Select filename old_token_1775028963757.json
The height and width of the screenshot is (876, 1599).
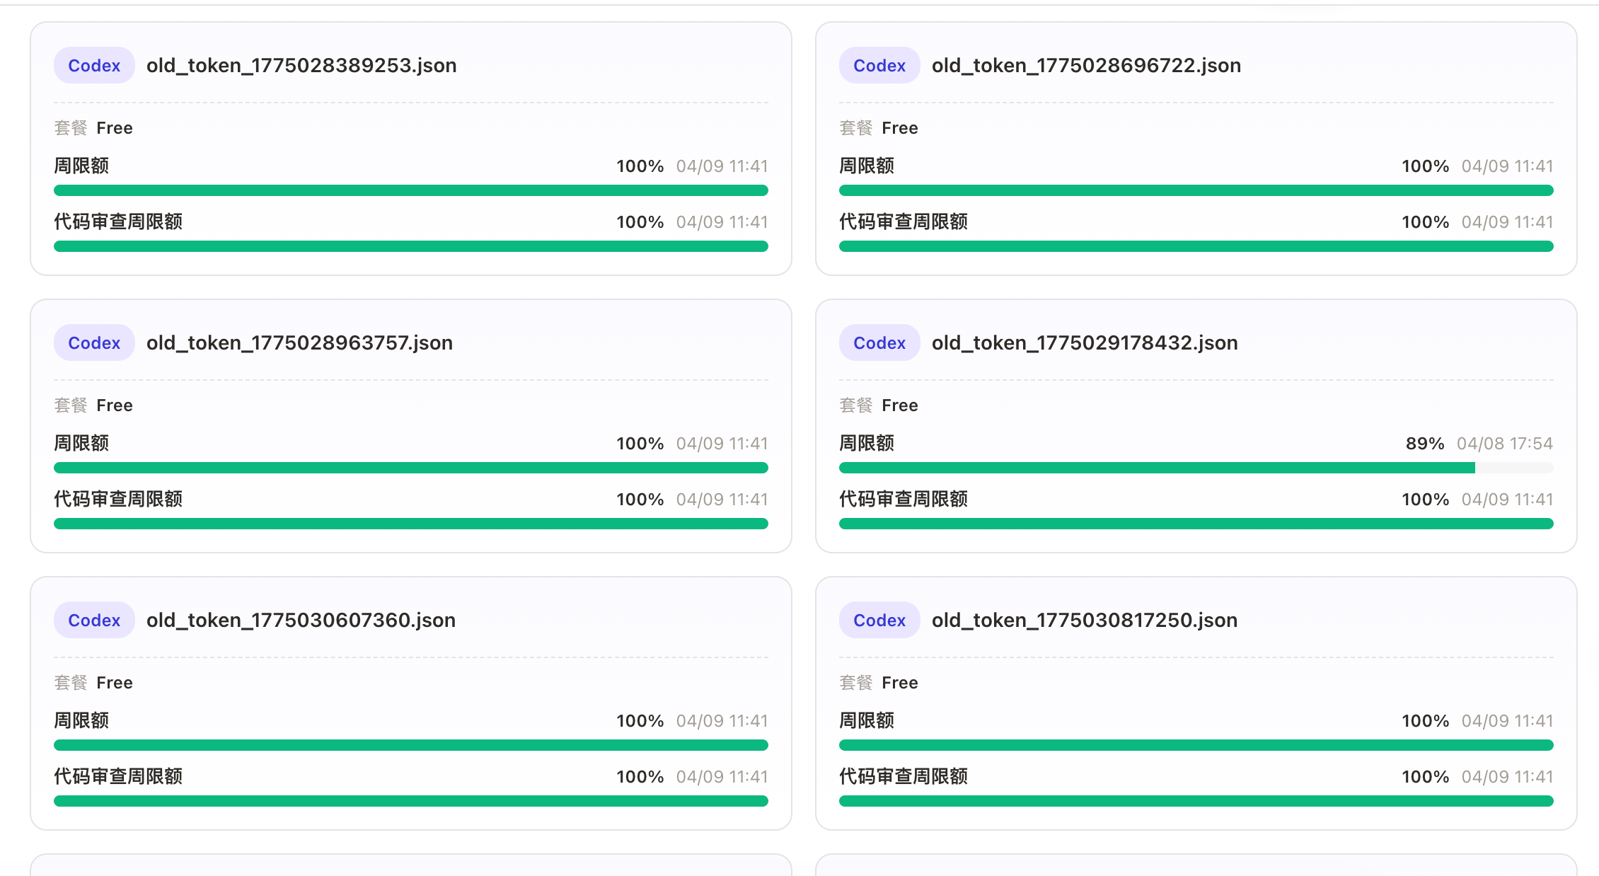pyautogui.click(x=299, y=343)
